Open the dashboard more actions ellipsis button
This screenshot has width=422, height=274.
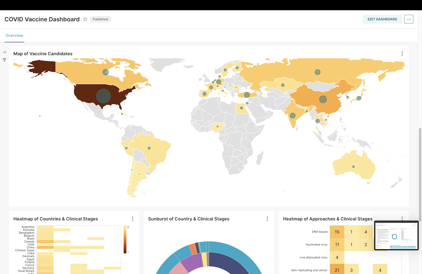[409, 19]
